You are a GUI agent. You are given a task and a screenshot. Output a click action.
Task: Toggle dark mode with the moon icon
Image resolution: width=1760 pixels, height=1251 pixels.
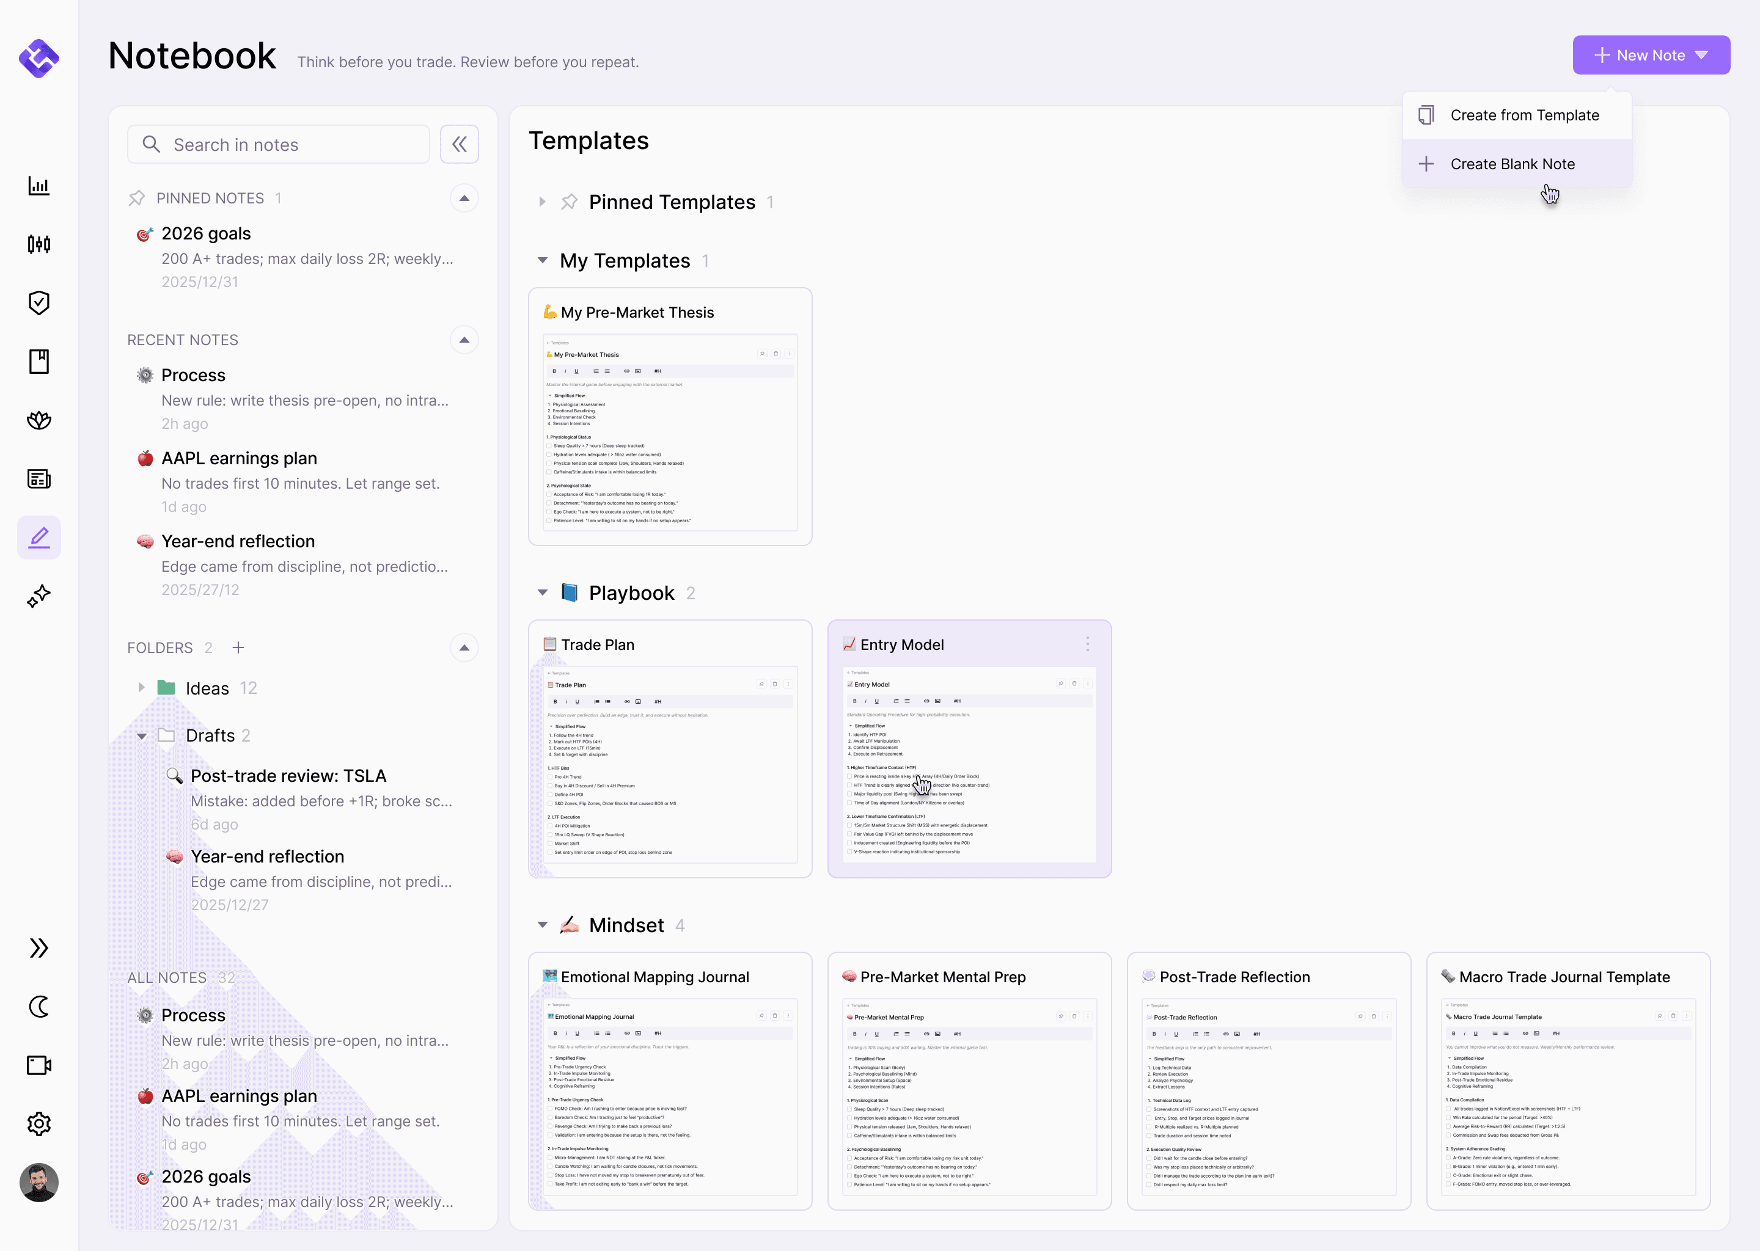[38, 1007]
